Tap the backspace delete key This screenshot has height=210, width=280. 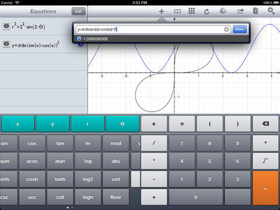tap(265, 124)
